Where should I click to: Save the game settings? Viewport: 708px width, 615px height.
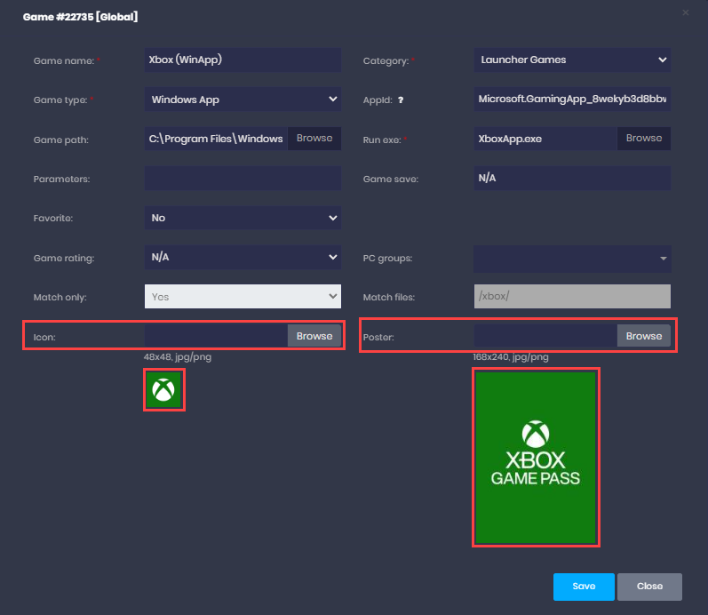[x=584, y=587]
